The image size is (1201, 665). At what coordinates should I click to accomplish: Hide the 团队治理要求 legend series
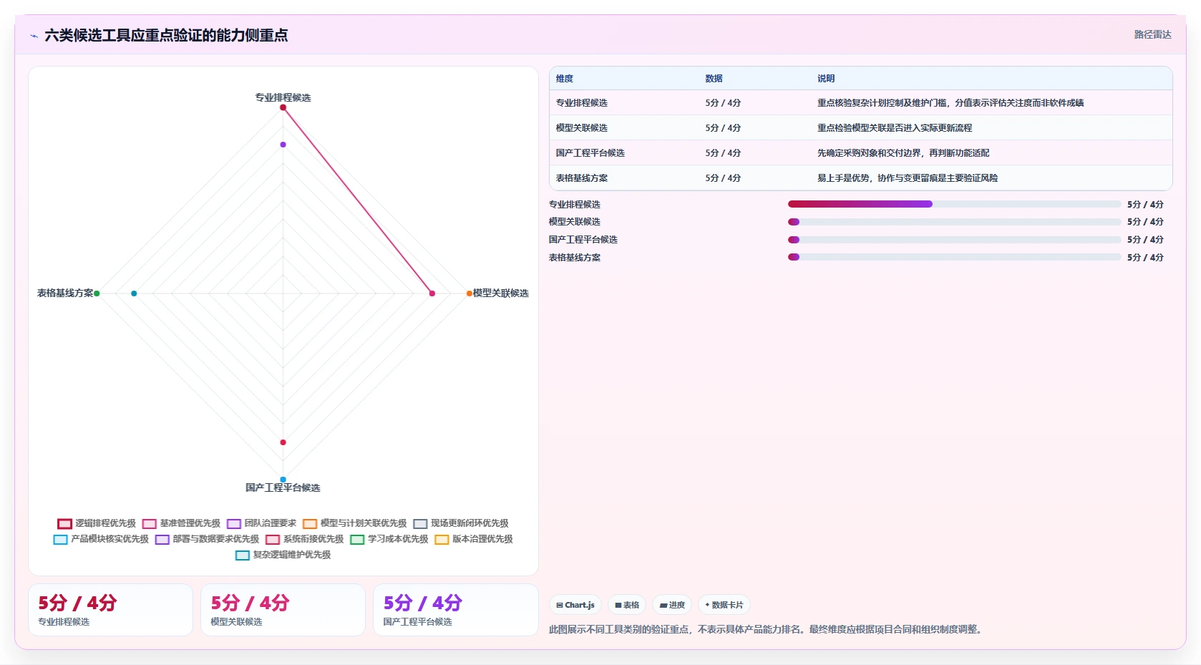click(x=261, y=523)
